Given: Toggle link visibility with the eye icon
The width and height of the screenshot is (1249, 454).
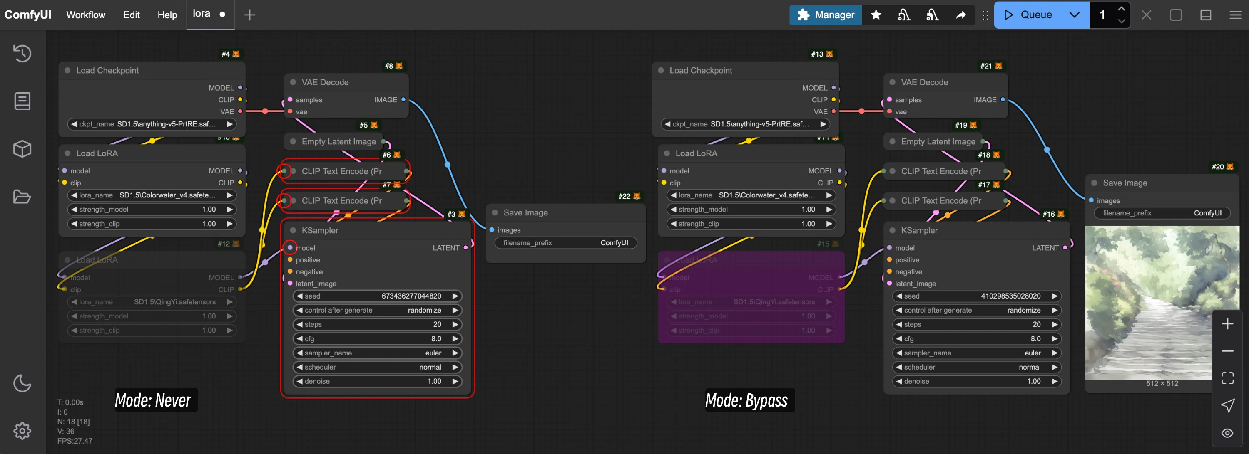Looking at the screenshot, I should (x=1228, y=433).
